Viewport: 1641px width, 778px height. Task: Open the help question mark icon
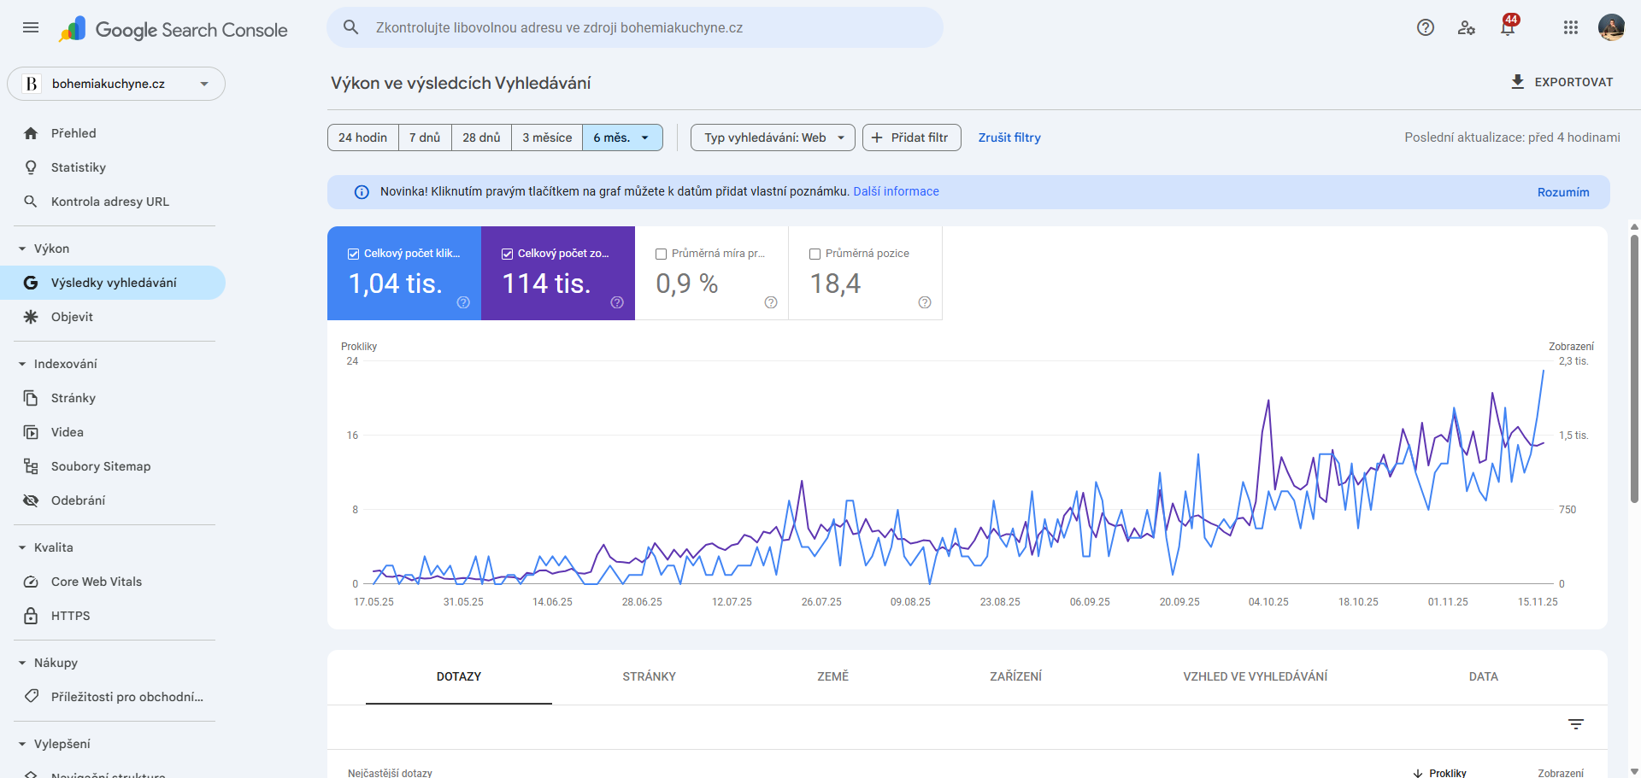click(x=1425, y=27)
